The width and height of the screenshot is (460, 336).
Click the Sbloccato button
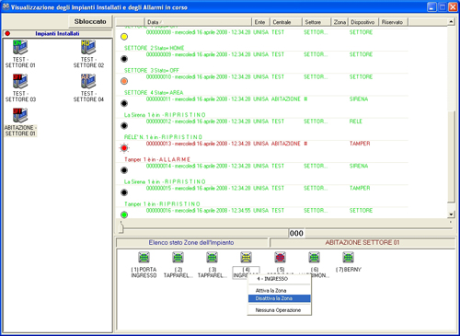pos(90,21)
